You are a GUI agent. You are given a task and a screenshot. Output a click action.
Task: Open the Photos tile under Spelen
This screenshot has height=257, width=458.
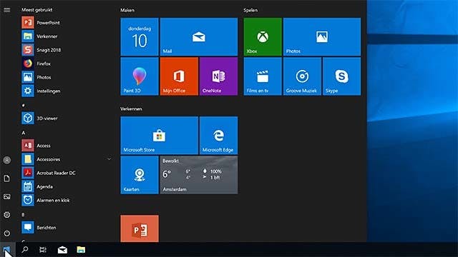tap(322, 36)
